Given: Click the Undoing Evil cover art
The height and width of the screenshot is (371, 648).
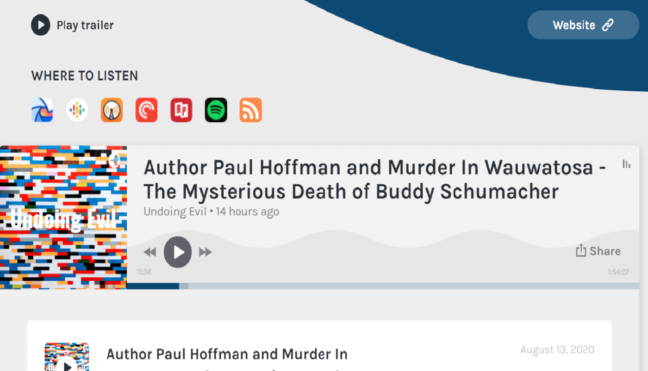Looking at the screenshot, I should point(63,217).
